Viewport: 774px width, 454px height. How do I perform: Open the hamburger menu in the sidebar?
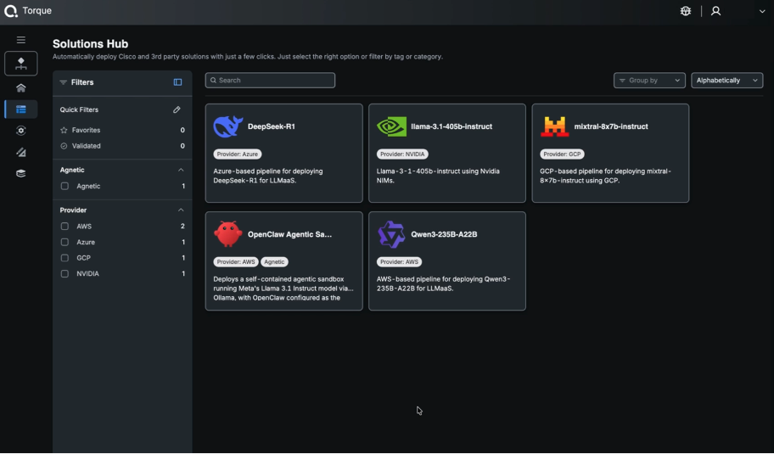click(x=21, y=40)
